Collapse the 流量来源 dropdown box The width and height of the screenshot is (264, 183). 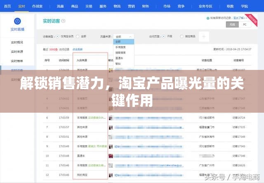click(124, 37)
